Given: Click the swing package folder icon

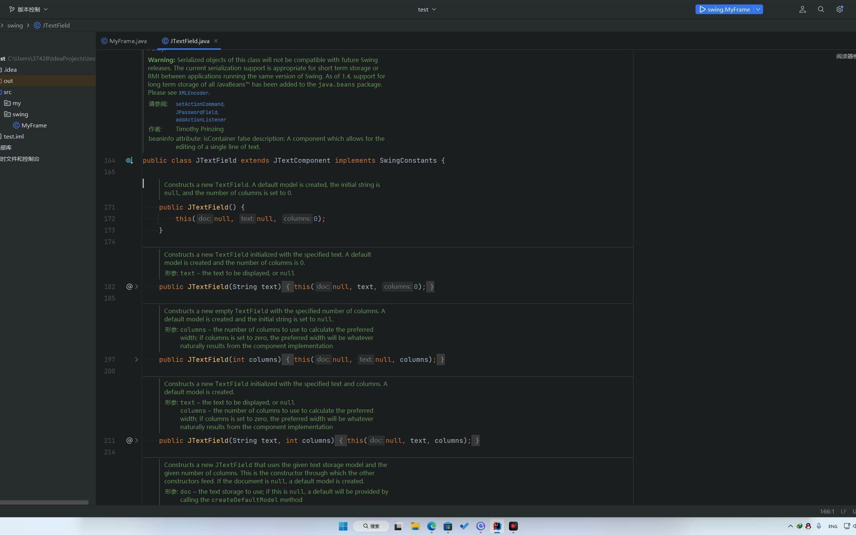Looking at the screenshot, I should click(7, 114).
